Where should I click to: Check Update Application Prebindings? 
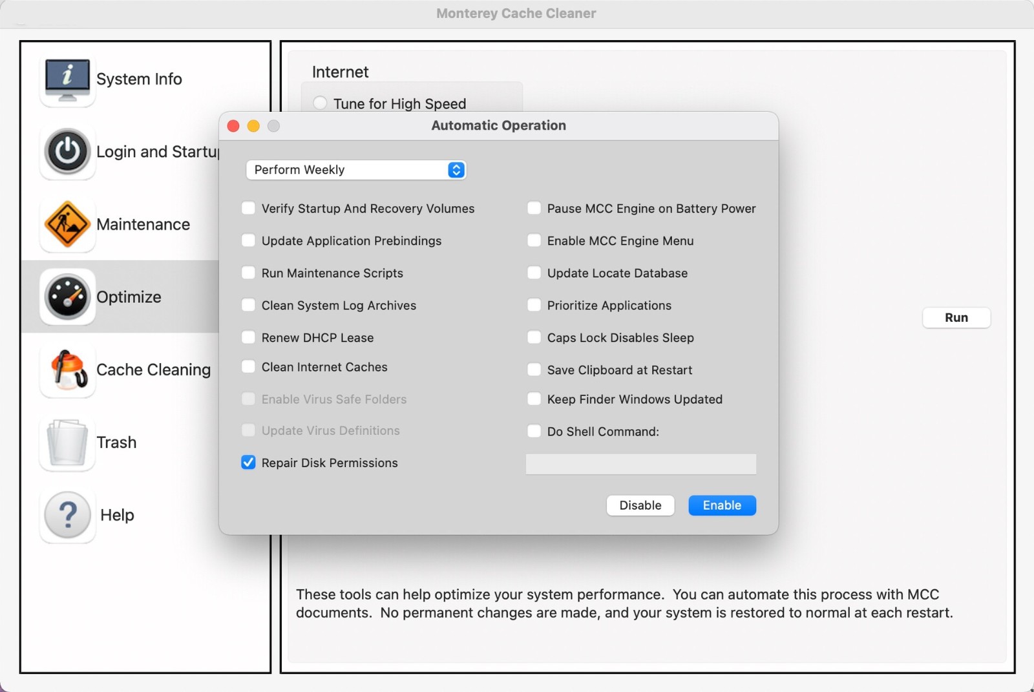click(248, 240)
